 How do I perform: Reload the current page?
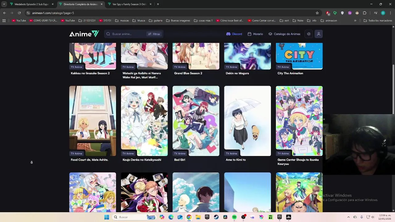[19, 13]
